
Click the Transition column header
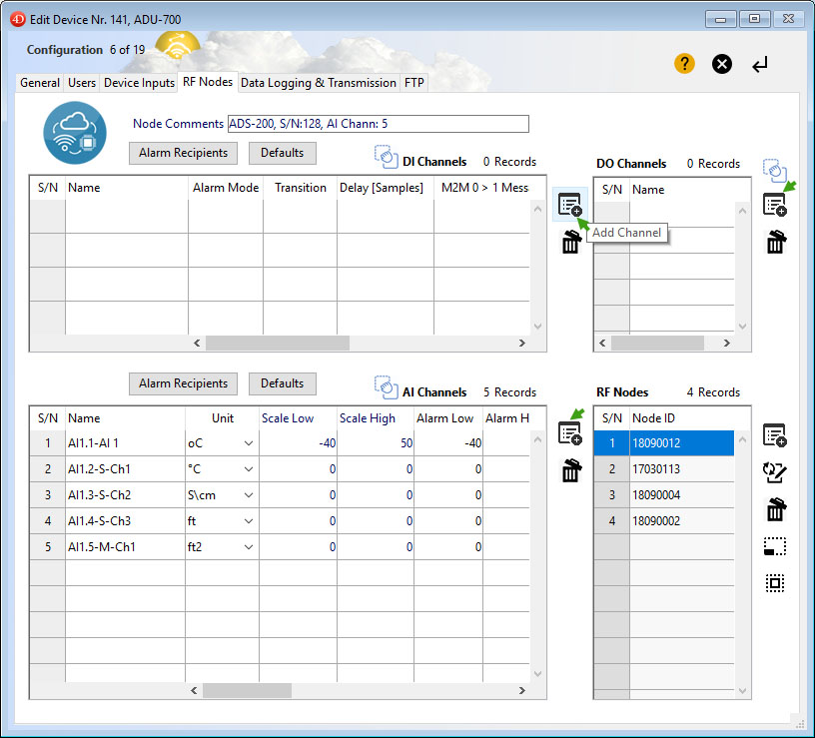tap(300, 188)
